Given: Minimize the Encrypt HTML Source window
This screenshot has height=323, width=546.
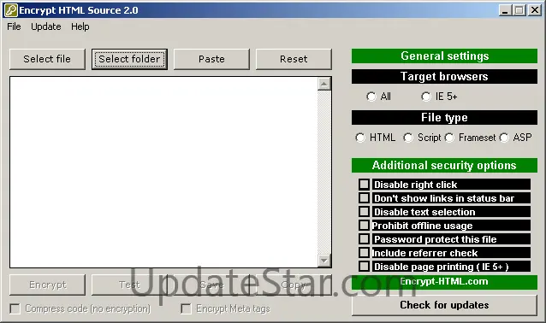Looking at the screenshot, I should coord(505,10).
